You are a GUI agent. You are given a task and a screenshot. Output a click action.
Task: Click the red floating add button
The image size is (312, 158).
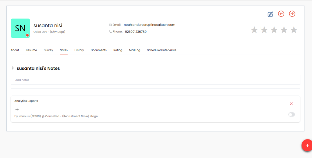pyautogui.click(x=307, y=145)
